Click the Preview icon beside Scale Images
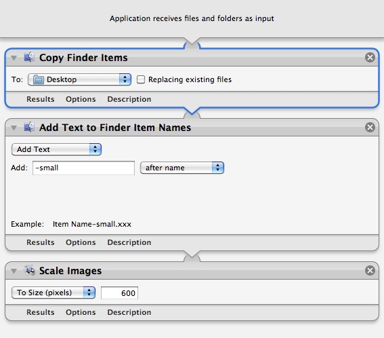Image resolution: width=384 pixels, height=338 pixels. tap(29, 270)
